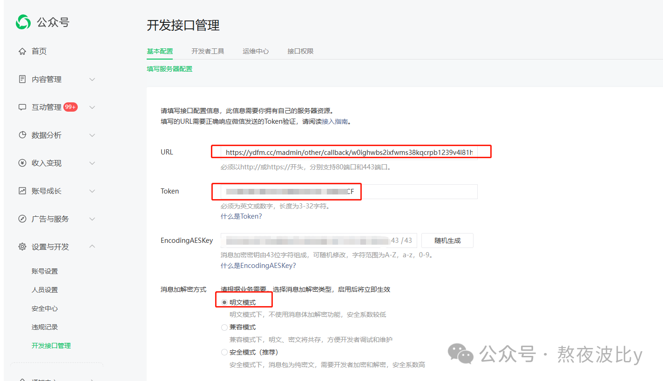Open the 运维中心 tab
The image size is (663, 381).
[256, 51]
